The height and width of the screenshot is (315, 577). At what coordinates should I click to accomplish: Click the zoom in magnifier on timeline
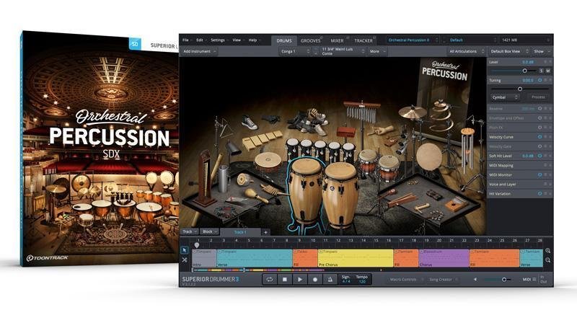point(548,250)
